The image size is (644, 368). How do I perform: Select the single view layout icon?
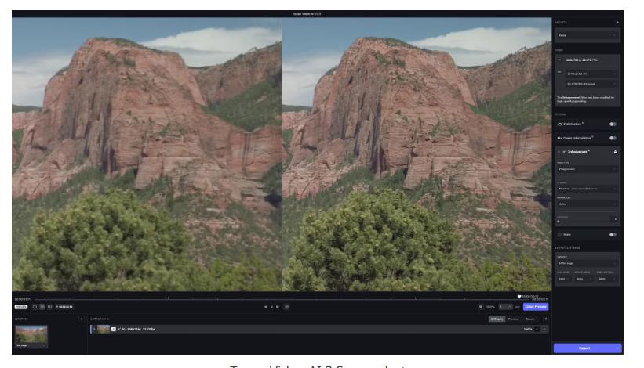click(x=34, y=306)
